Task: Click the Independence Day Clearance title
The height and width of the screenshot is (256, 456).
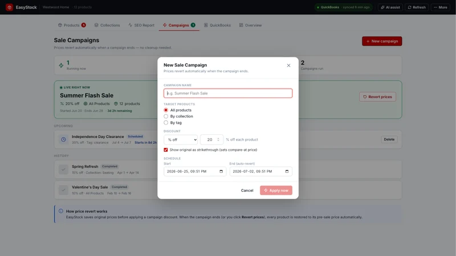Action: point(97,137)
